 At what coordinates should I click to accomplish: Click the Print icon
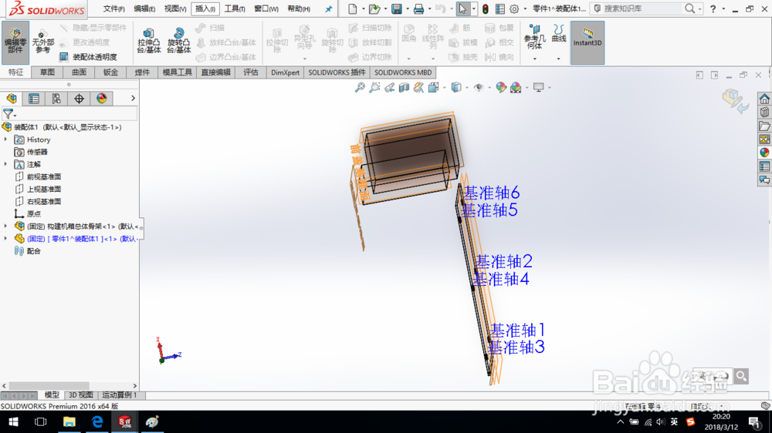click(x=418, y=8)
